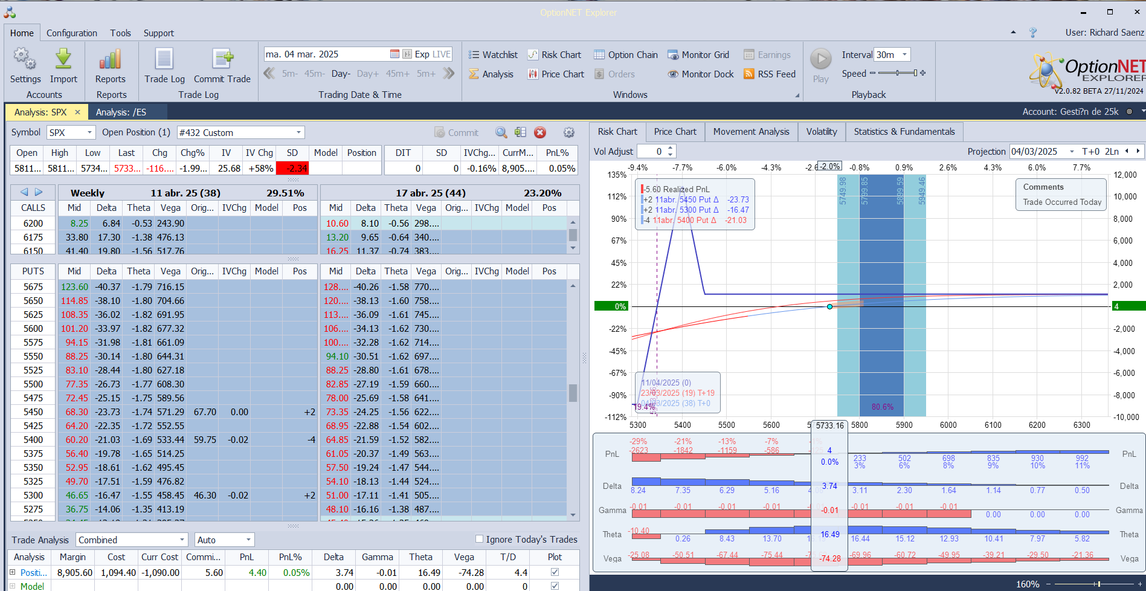
Task: Click the Day+ time step button
Action: (x=368, y=74)
